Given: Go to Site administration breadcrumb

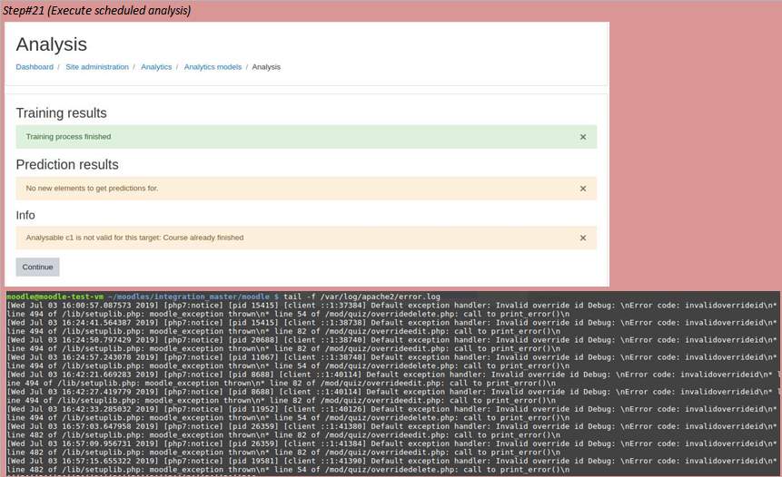Looking at the screenshot, I should pos(97,67).
